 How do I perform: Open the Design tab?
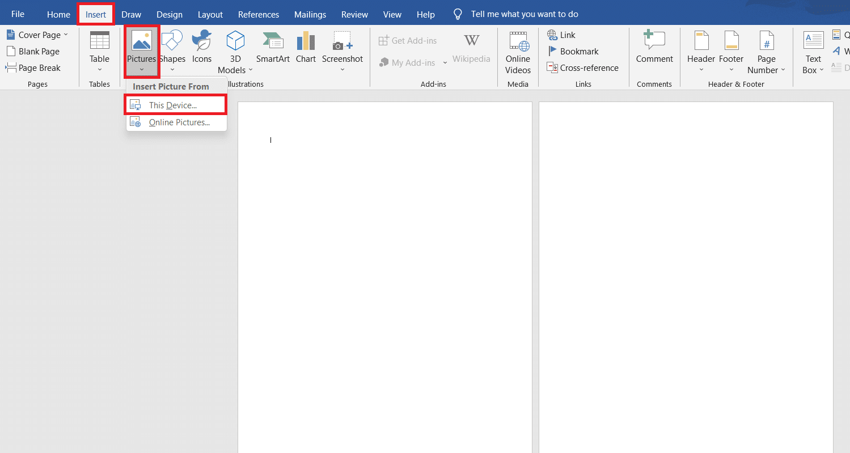click(170, 14)
